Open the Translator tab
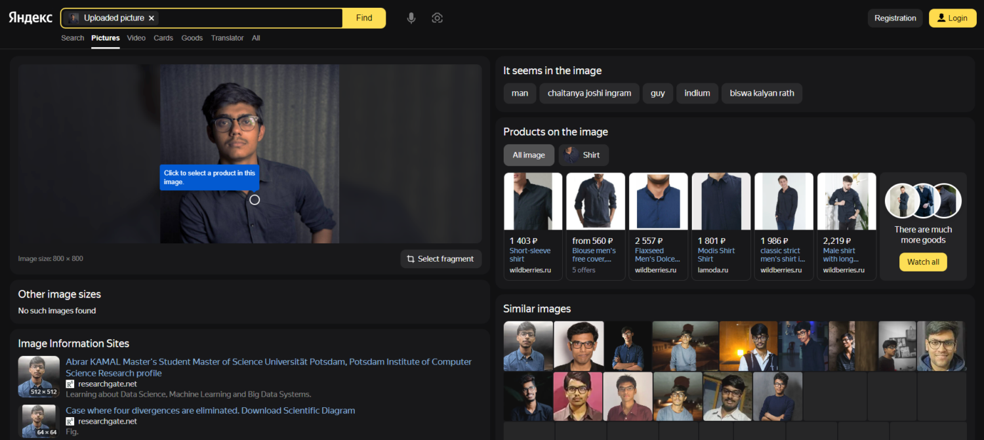The image size is (984, 440). [x=227, y=38]
